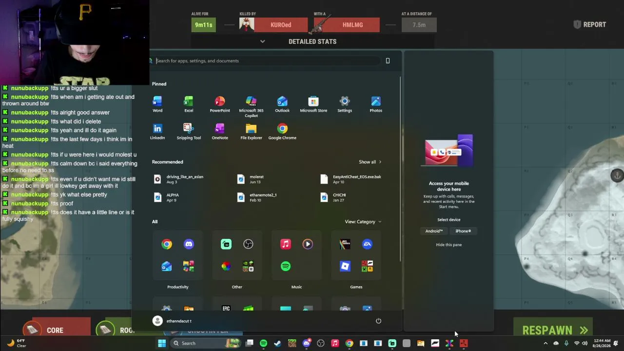Open Steam from the taskbar
Image resolution: width=624 pixels, height=351 pixels.
pyautogui.click(x=278, y=343)
